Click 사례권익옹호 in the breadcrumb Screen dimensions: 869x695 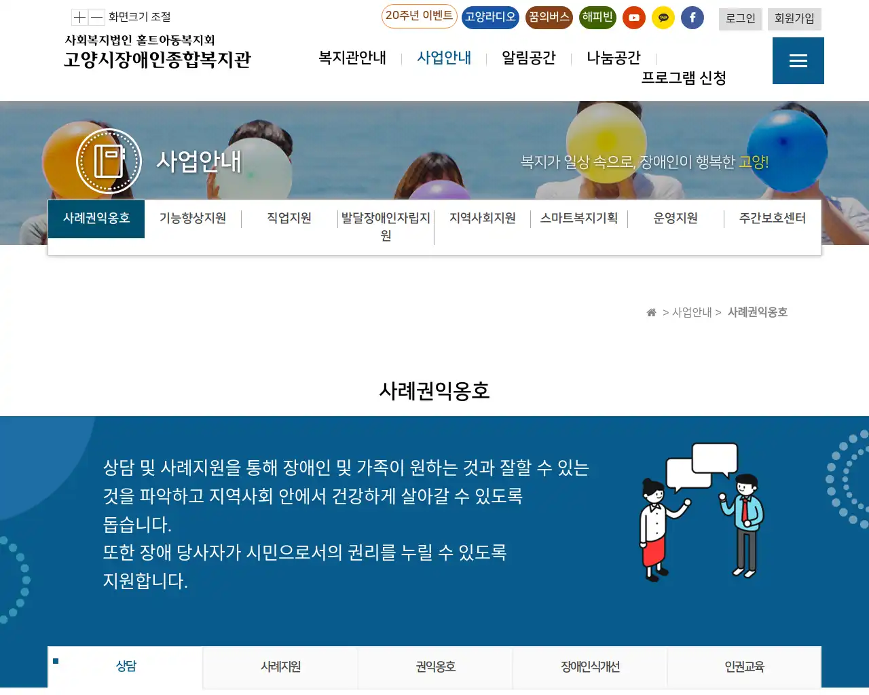pos(758,312)
